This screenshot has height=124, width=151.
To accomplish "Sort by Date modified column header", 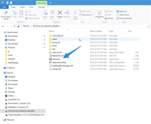I will pos(96,31).
